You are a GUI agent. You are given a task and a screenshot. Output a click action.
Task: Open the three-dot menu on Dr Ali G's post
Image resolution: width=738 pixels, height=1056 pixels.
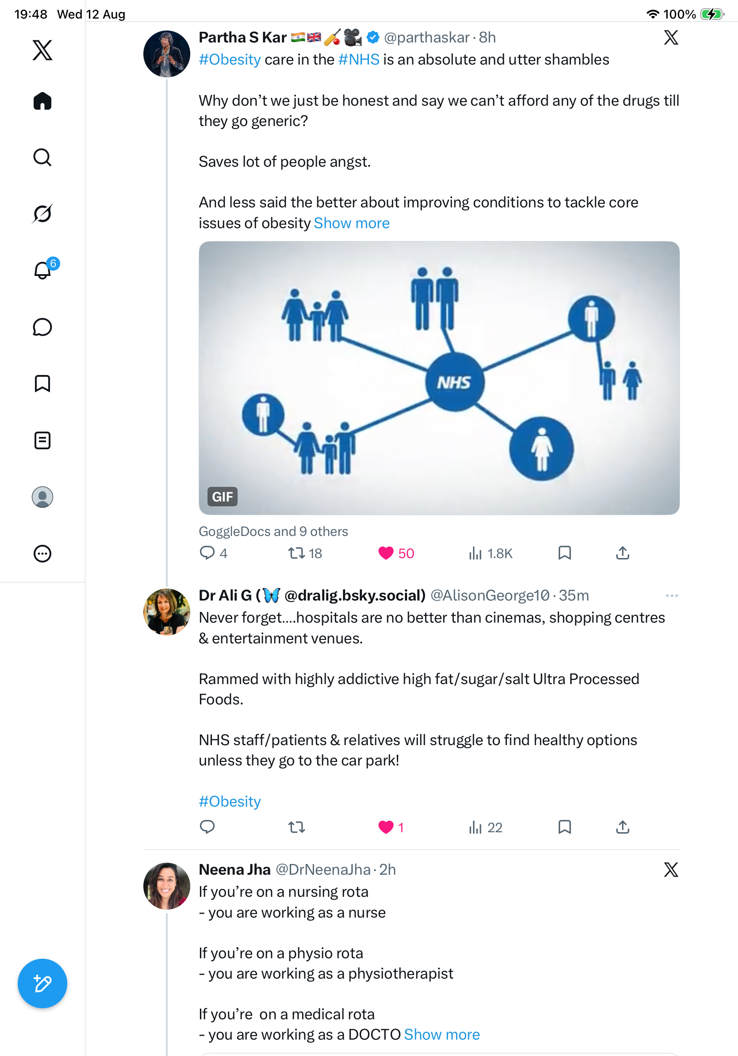point(672,596)
